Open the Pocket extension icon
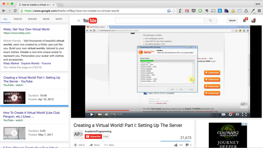Screen dimensions: 263x148 (x=194, y=11)
